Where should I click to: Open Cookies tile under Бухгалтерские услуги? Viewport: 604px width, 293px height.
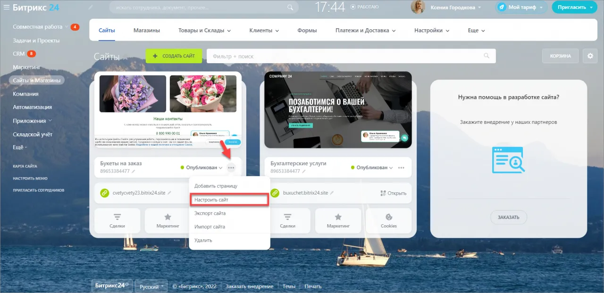click(389, 221)
